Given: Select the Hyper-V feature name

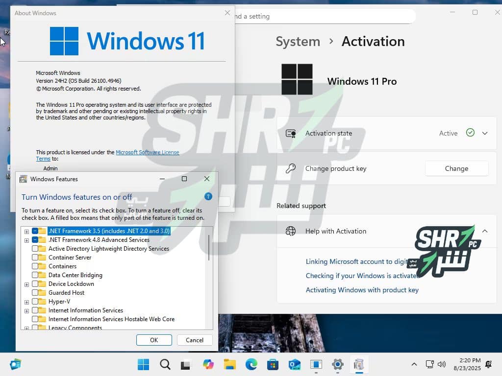Looking at the screenshot, I should coord(59,301).
